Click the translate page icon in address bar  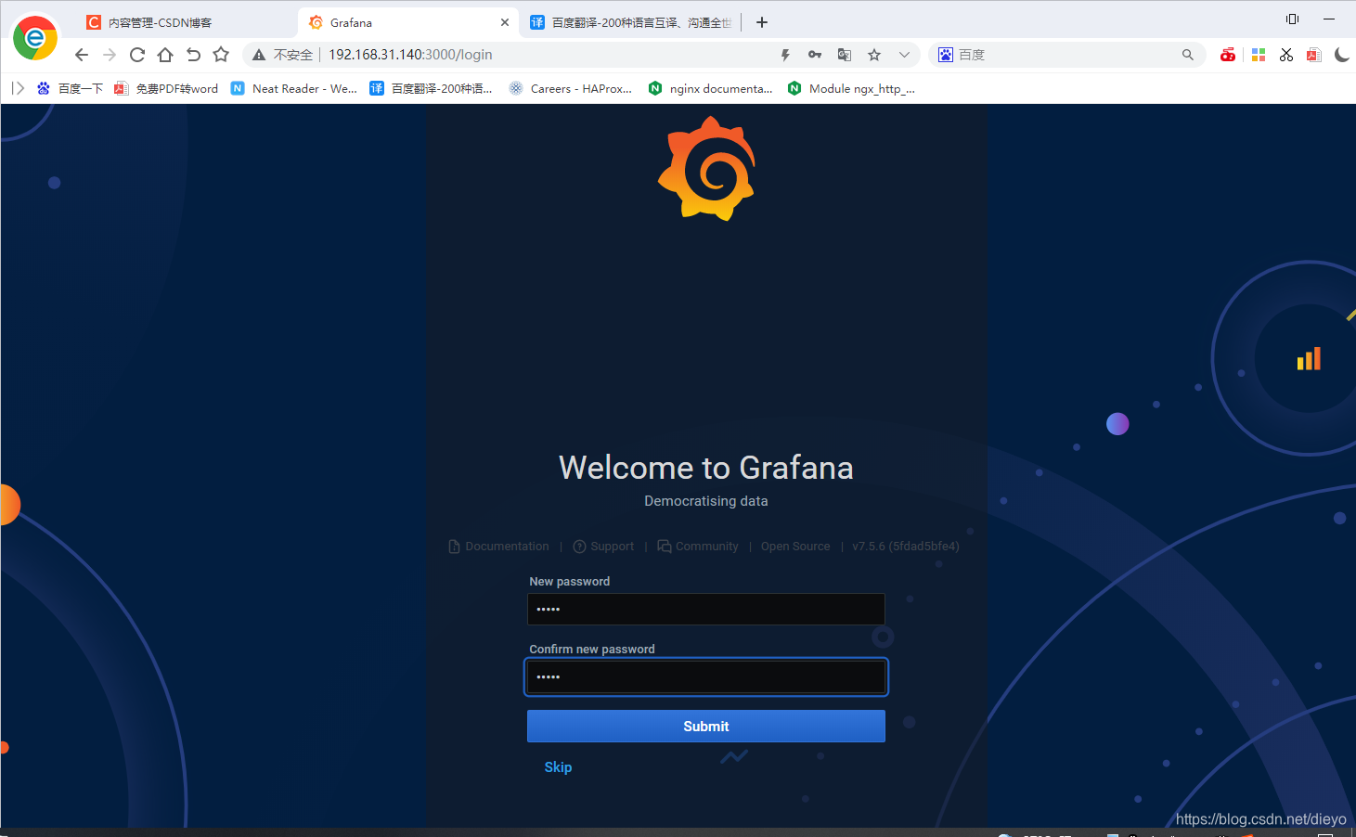point(845,55)
